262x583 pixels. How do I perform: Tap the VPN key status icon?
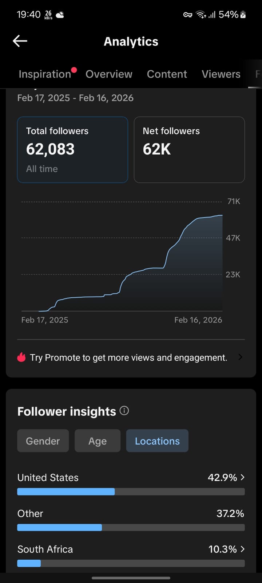click(x=187, y=15)
